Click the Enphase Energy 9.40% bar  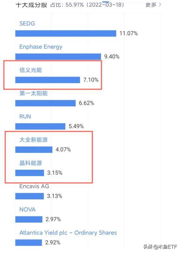[x=58, y=57]
